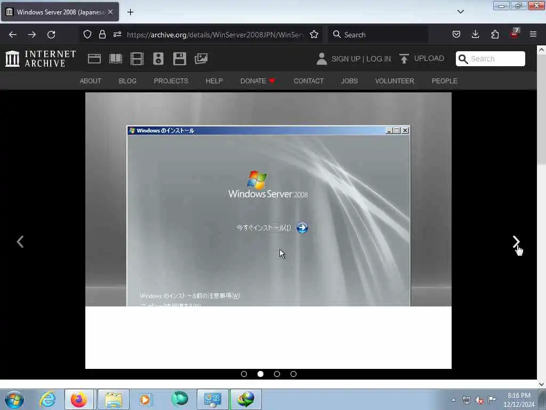Open the Windows Start button
Screen dimensions: 546x410
click(14, 399)
